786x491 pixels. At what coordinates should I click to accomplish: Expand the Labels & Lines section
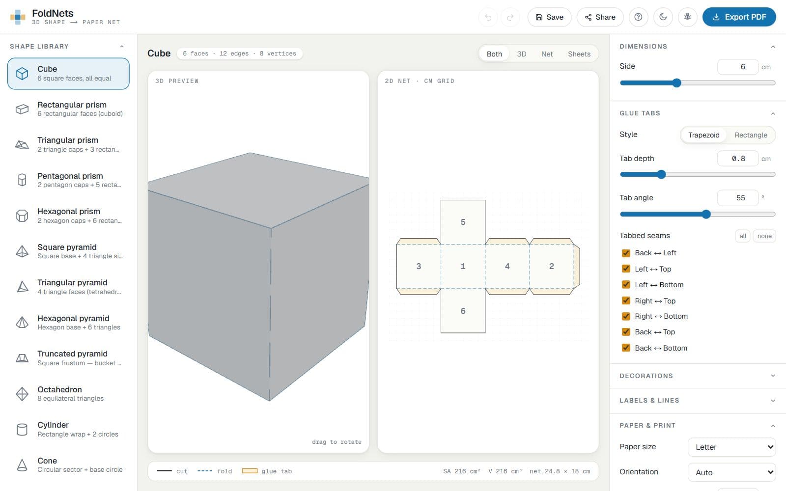pyautogui.click(x=773, y=401)
